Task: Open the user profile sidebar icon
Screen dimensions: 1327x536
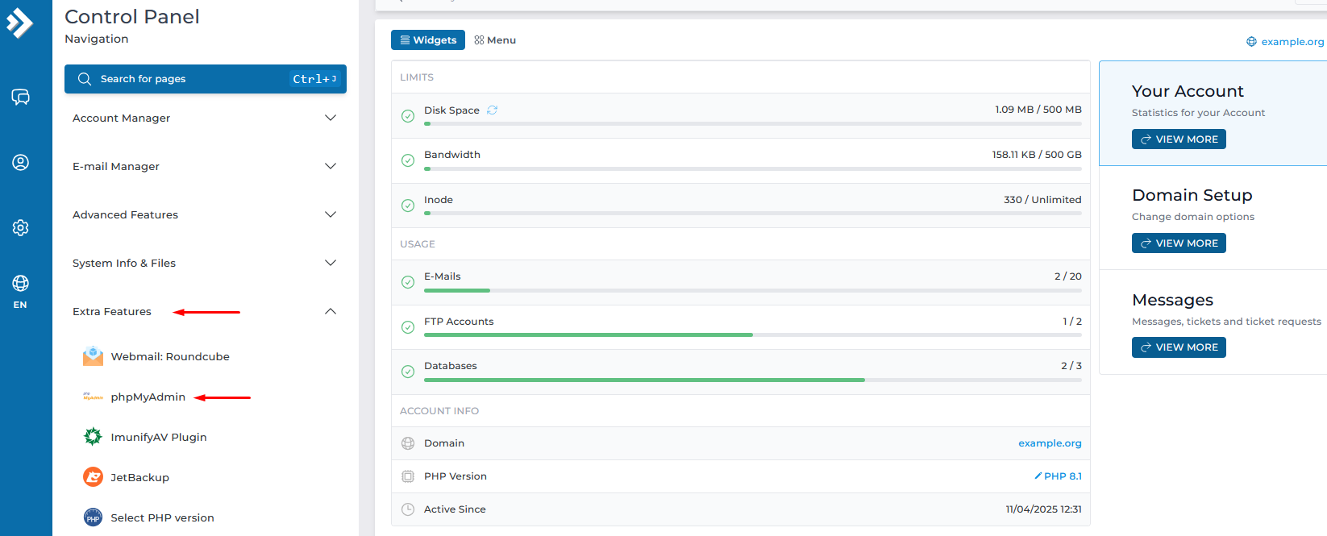Action: 20,163
